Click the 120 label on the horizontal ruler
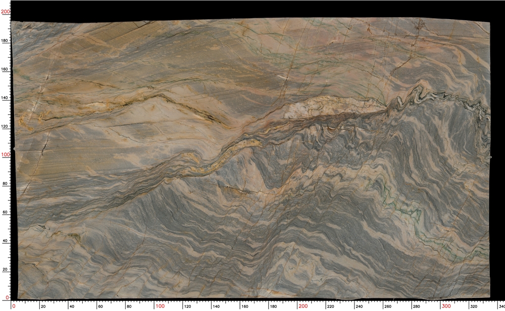 coord(188,306)
